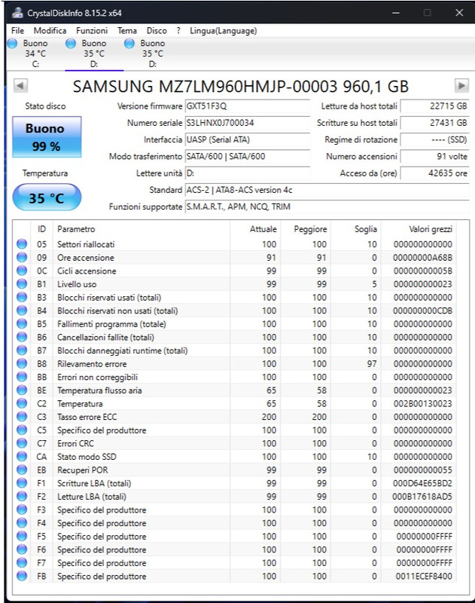475x603 pixels.
Task: Click the Regime di rotazione value ---- (SSD)
Action: [x=434, y=139]
